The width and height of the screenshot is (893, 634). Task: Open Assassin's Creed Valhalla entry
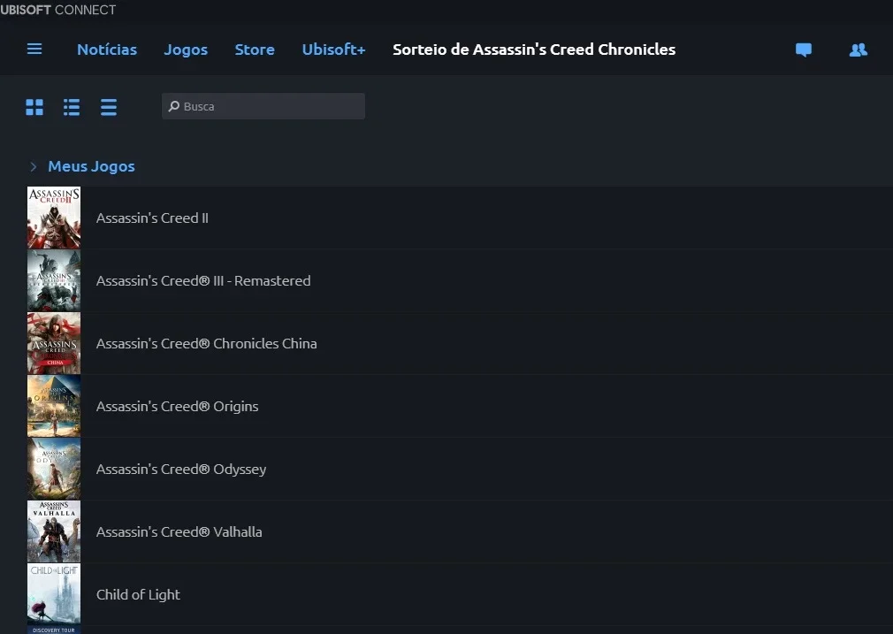pyautogui.click(x=460, y=531)
